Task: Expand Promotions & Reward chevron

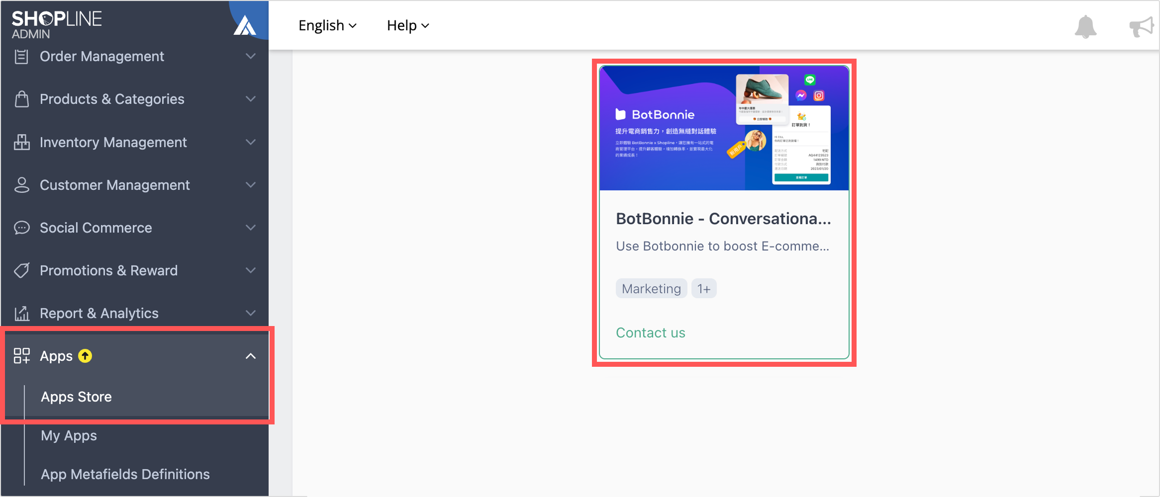Action: (251, 270)
